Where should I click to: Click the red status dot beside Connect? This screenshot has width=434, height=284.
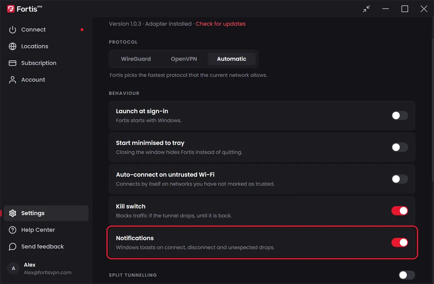coord(82,30)
